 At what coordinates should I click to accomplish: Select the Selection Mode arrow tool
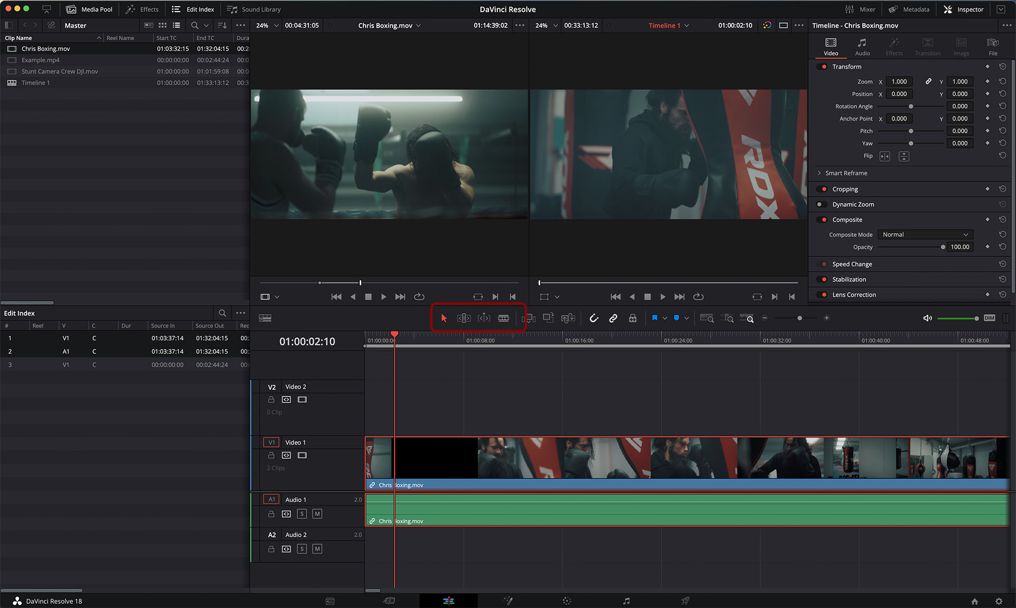tap(444, 318)
